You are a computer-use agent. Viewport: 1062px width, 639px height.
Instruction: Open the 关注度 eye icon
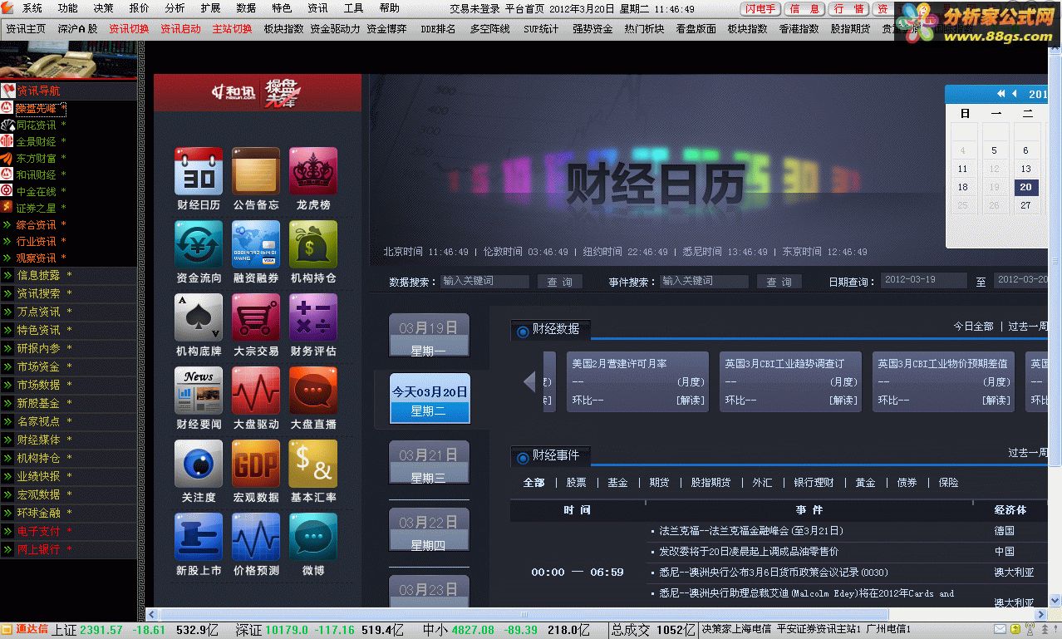(x=199, y=464)
